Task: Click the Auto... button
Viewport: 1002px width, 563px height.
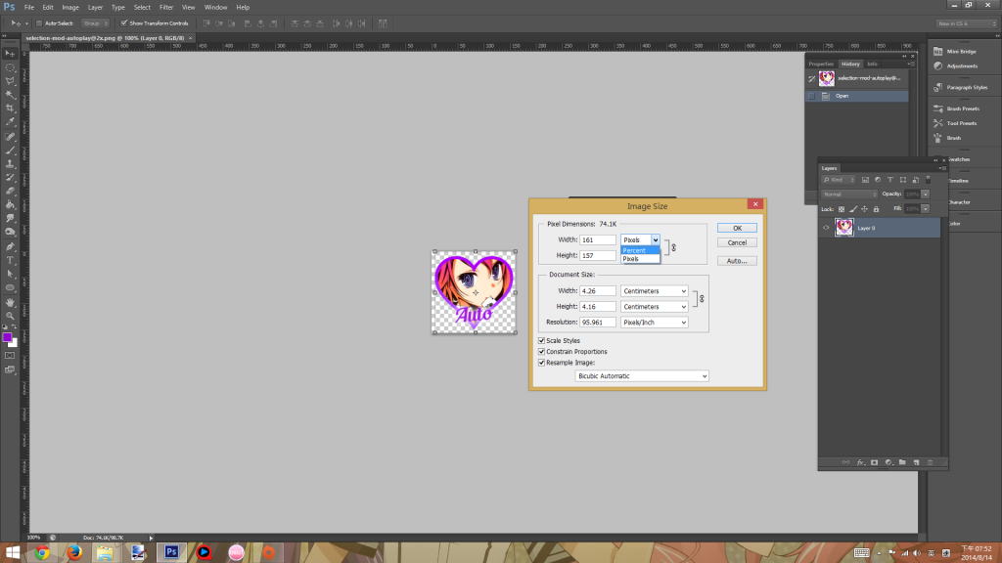Action: (737, 261)
